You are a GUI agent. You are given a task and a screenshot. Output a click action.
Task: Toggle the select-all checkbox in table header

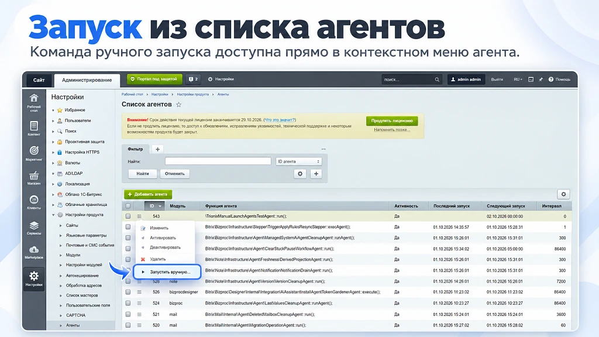coord(128,206)
